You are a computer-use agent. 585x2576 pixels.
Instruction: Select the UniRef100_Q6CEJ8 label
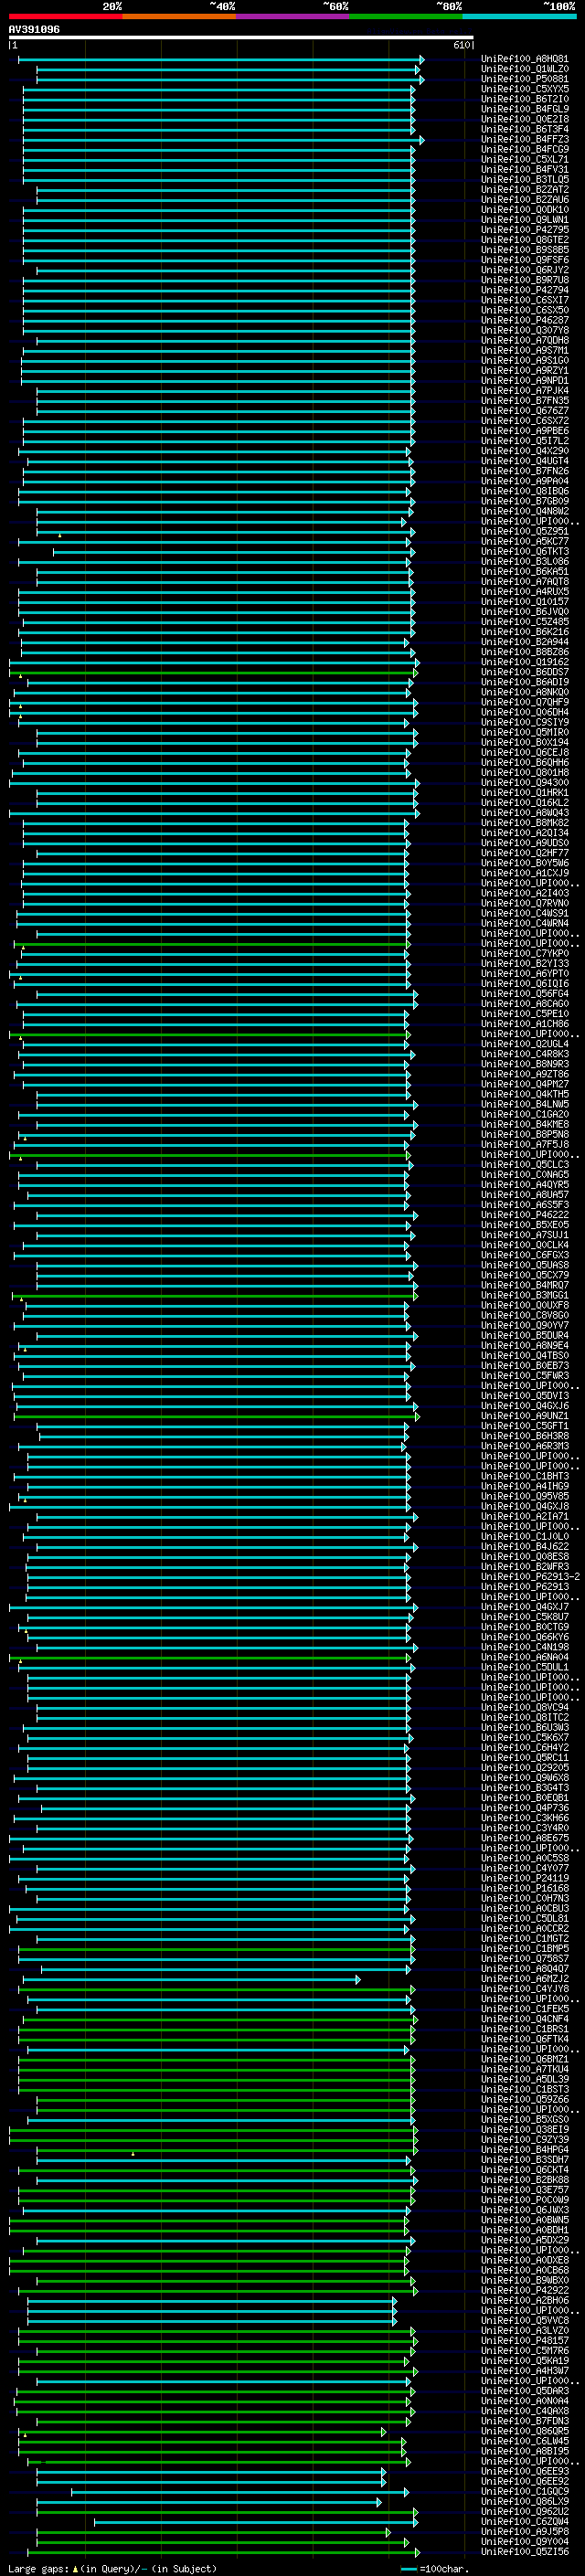[524, 752]
